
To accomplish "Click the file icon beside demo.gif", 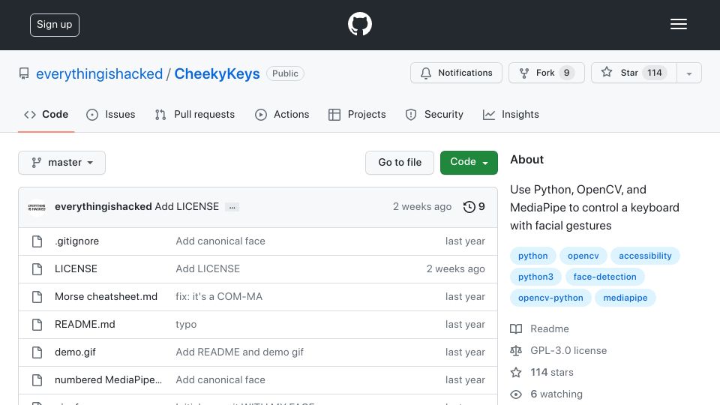I will 37,352.
